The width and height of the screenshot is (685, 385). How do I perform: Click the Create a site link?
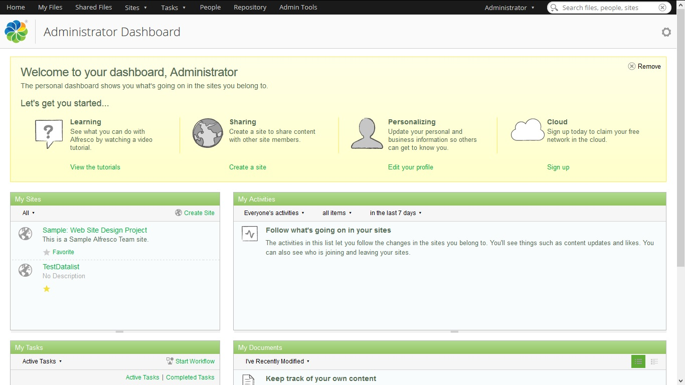(248, 167)
